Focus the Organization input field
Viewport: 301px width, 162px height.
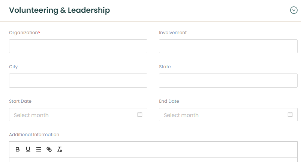tap(78, 46)
